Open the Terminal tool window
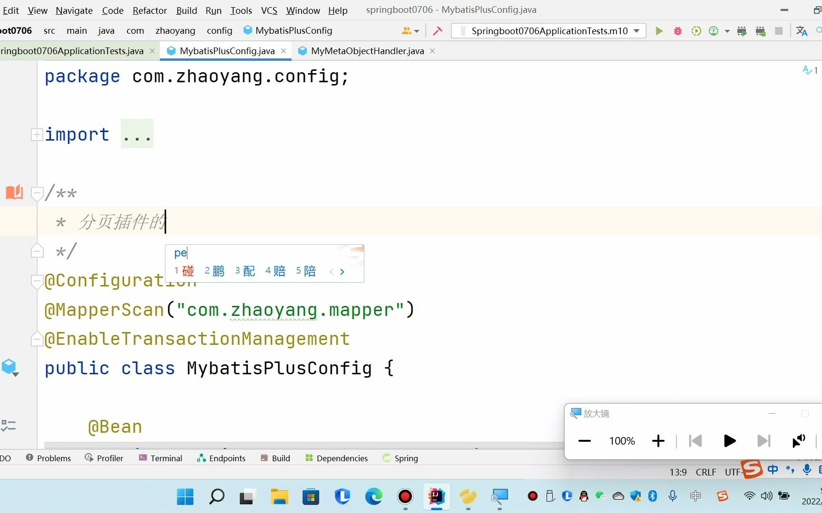This screenshot has width=822, height=513. [160, 458]
